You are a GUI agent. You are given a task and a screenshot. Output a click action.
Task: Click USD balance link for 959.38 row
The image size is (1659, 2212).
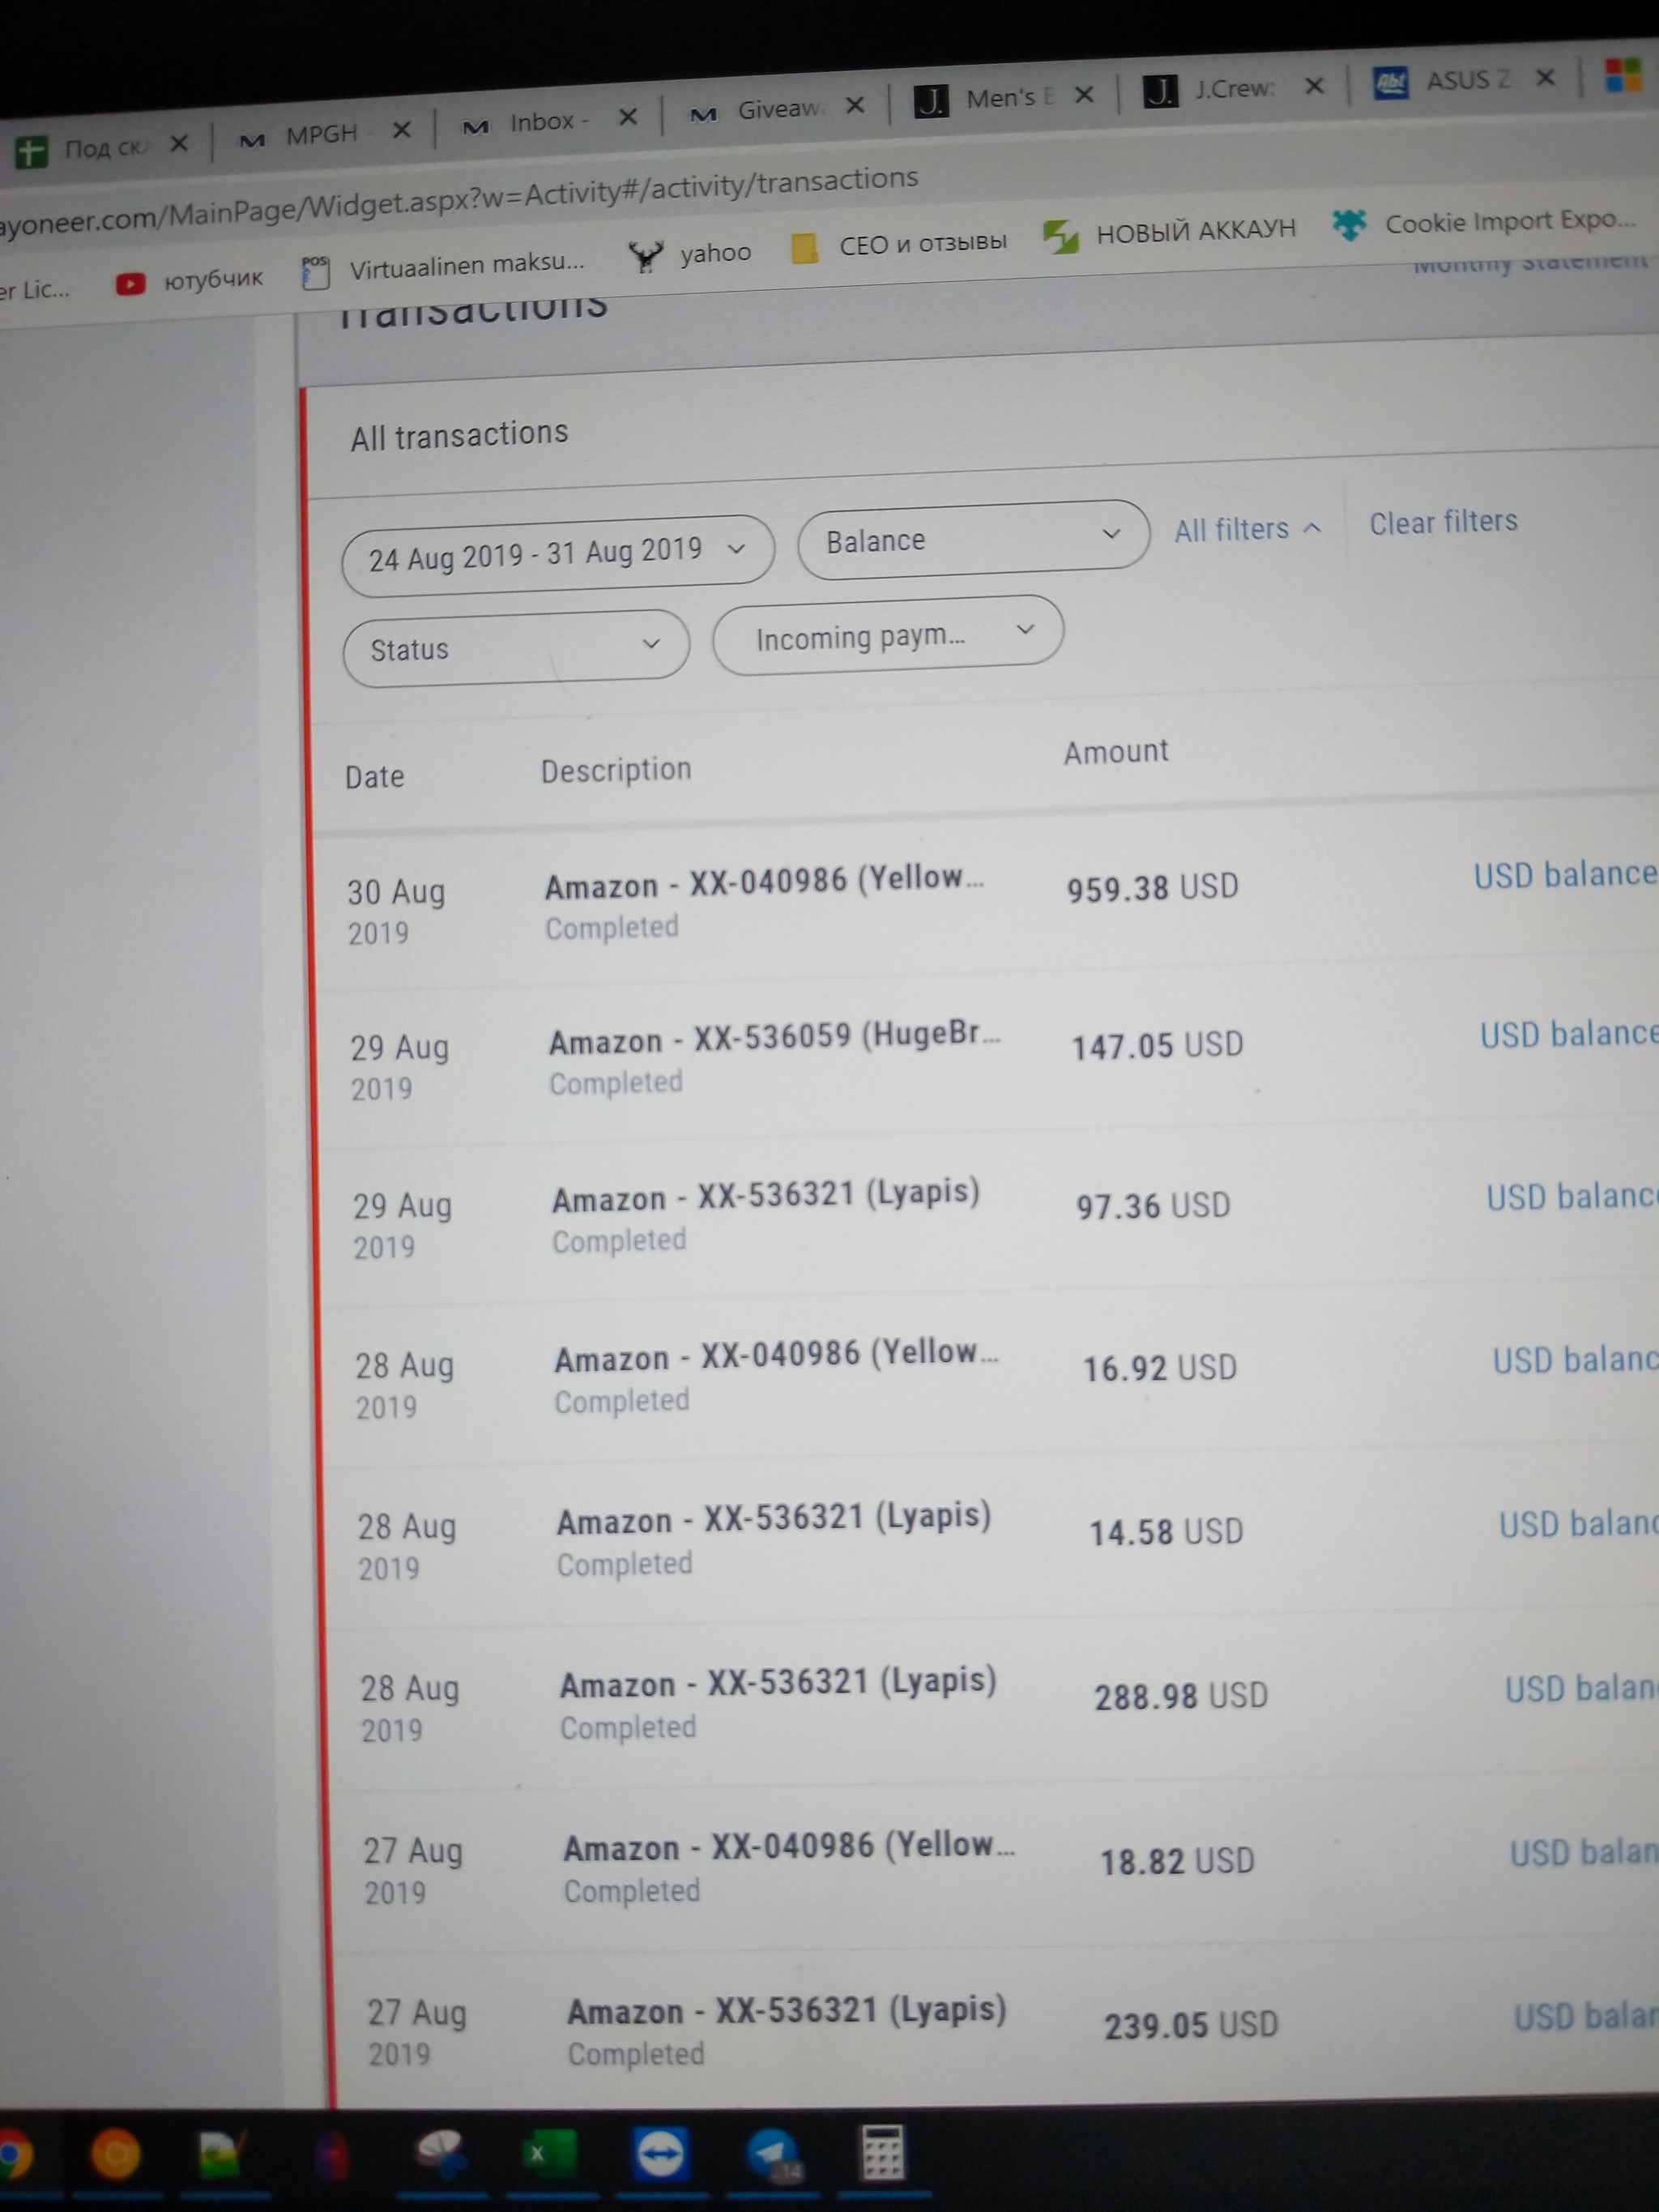[1565, 874]
